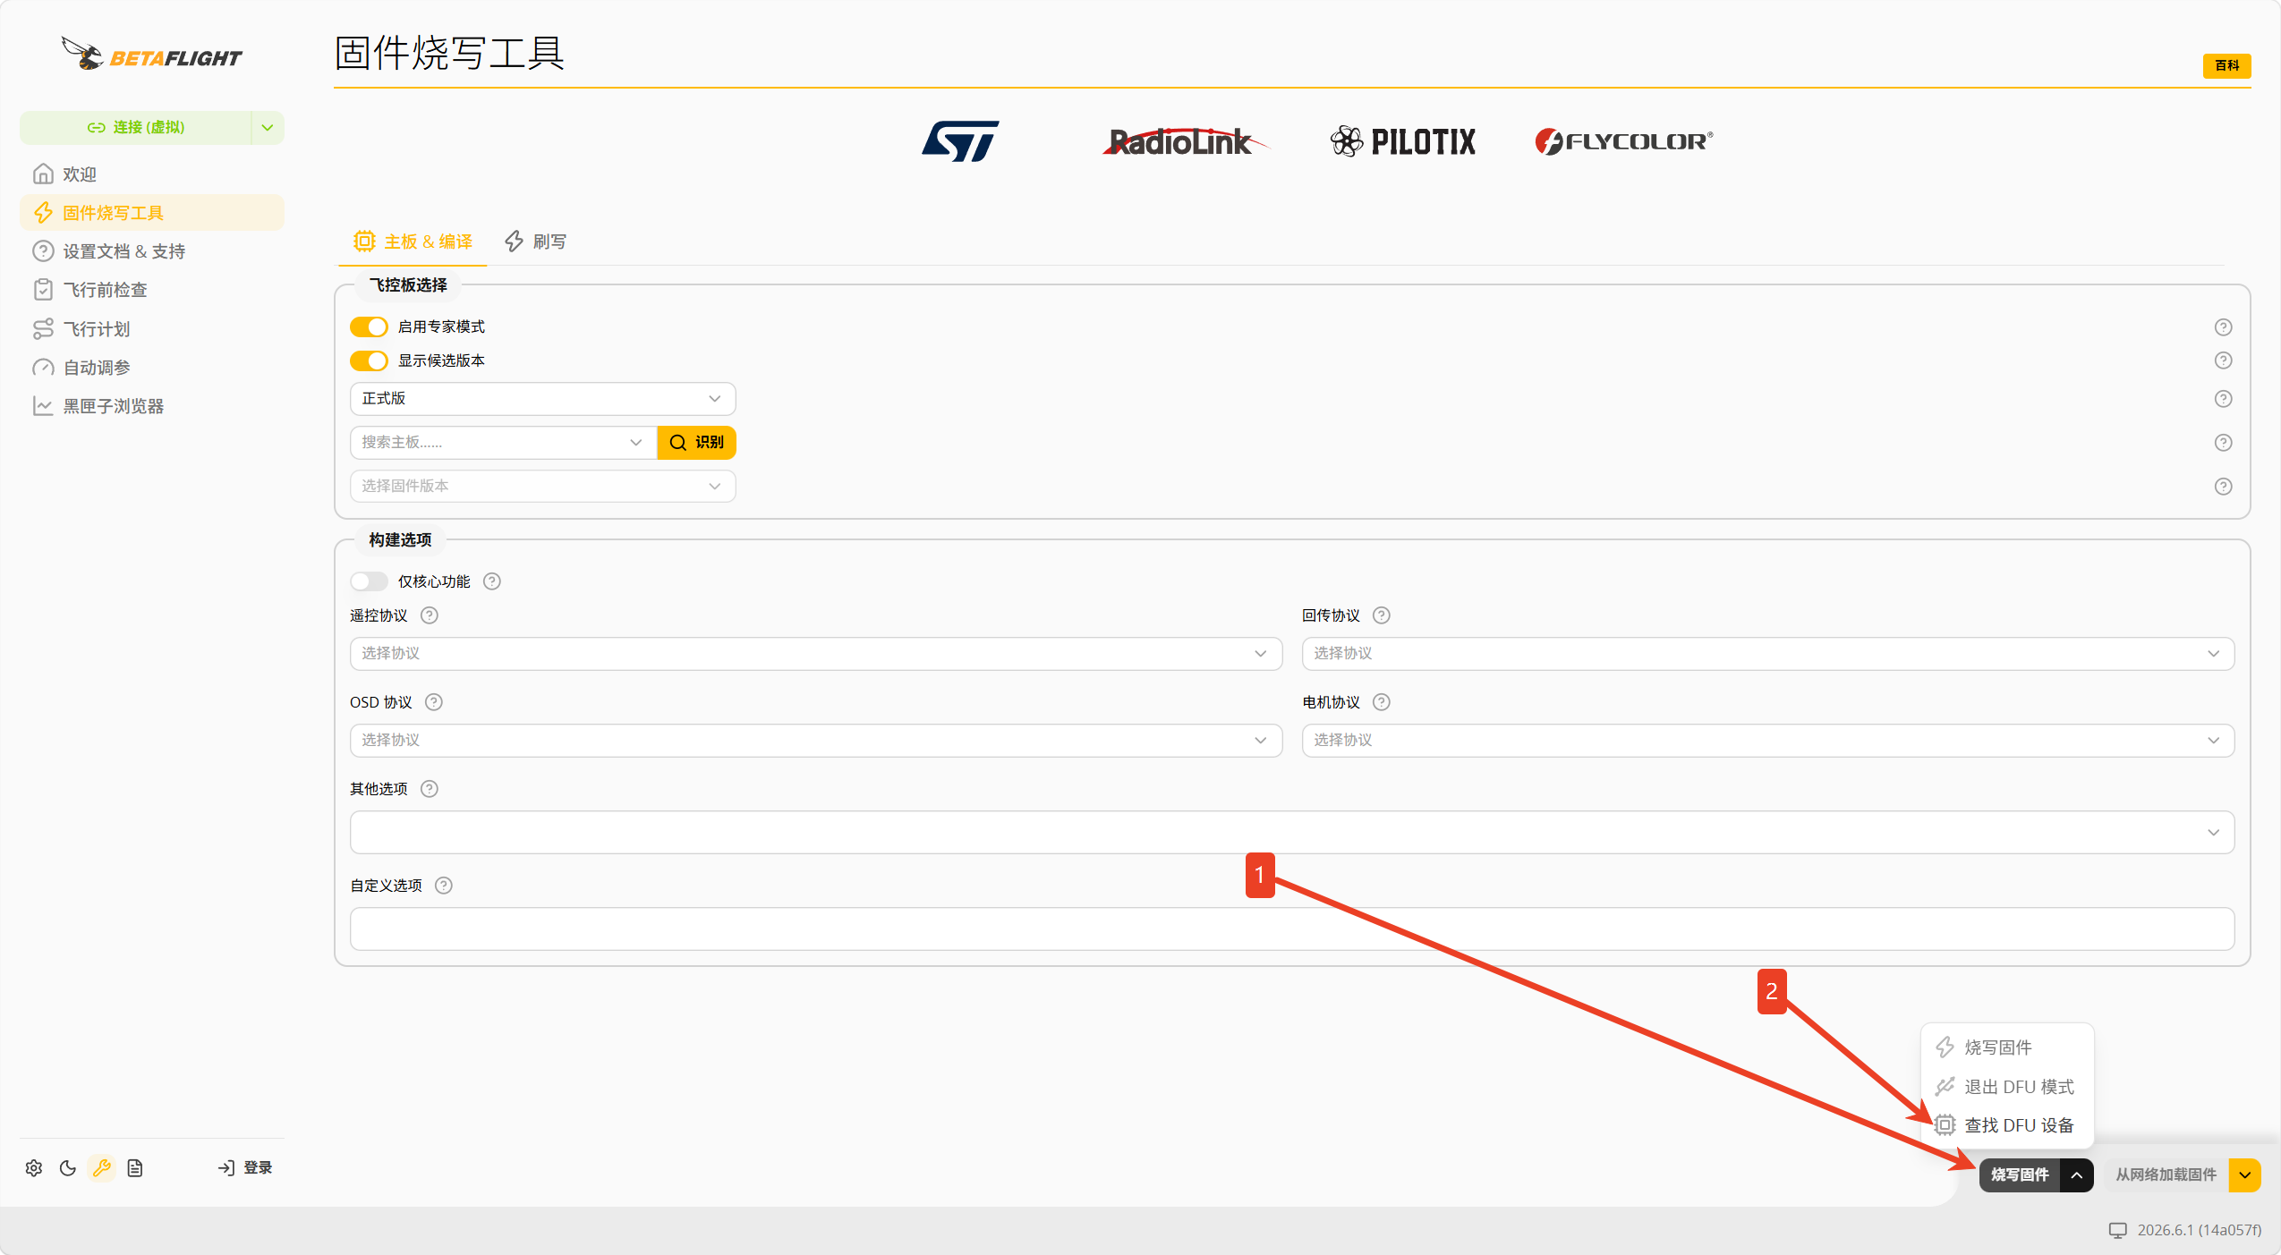2281x1255 pixels.
Task: Toggle dark mode moon icon
Action: click(68, 1168)
